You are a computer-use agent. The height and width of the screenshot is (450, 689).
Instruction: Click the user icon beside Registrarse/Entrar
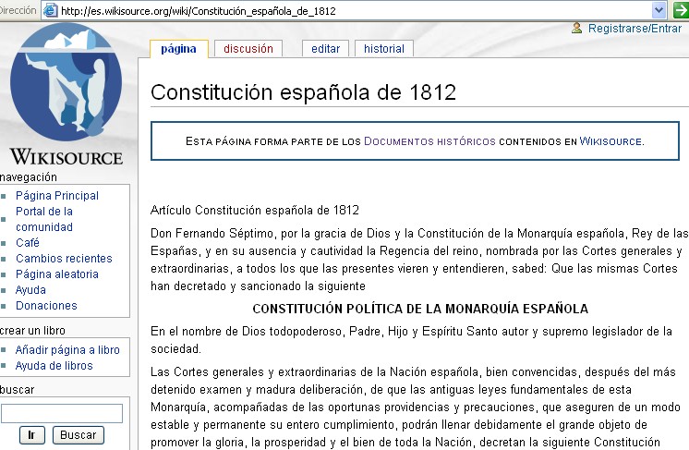pyautogui.click(x=576, y=28)
